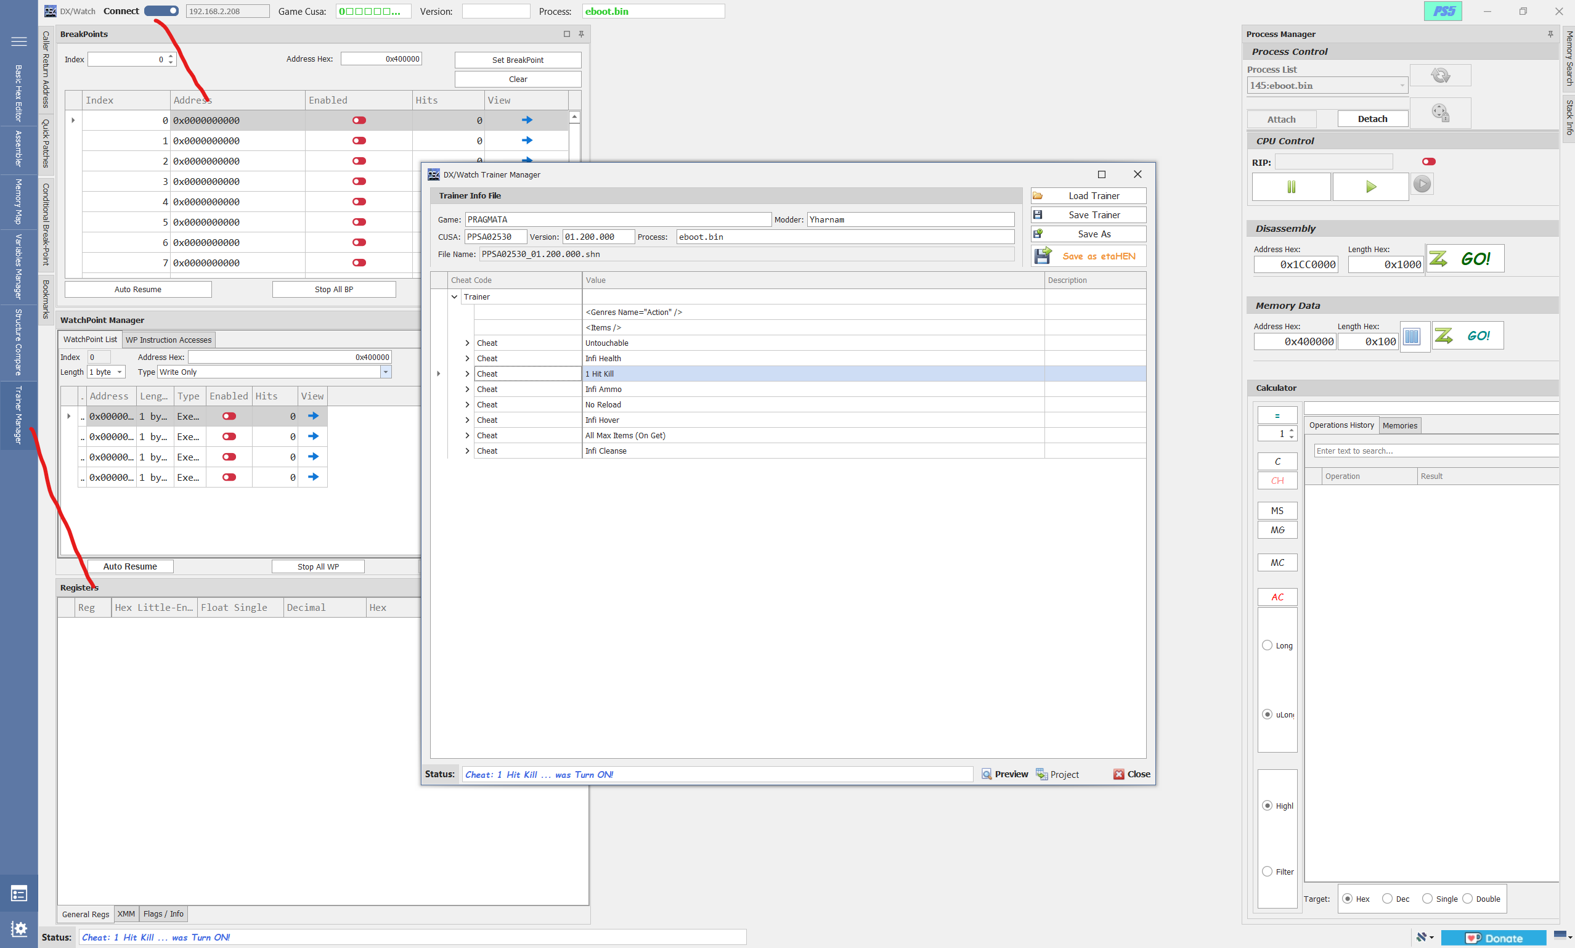Click the PS5 badge in title bar
Screen dimensions: 1575x948
[1443, 11]
